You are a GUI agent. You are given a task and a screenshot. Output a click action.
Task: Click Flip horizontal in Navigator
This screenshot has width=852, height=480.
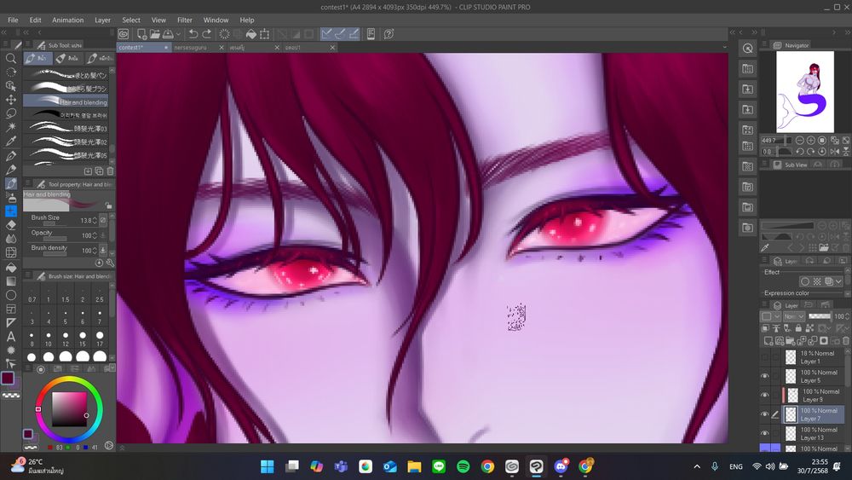pyautogui.click(x=835, y=152)
